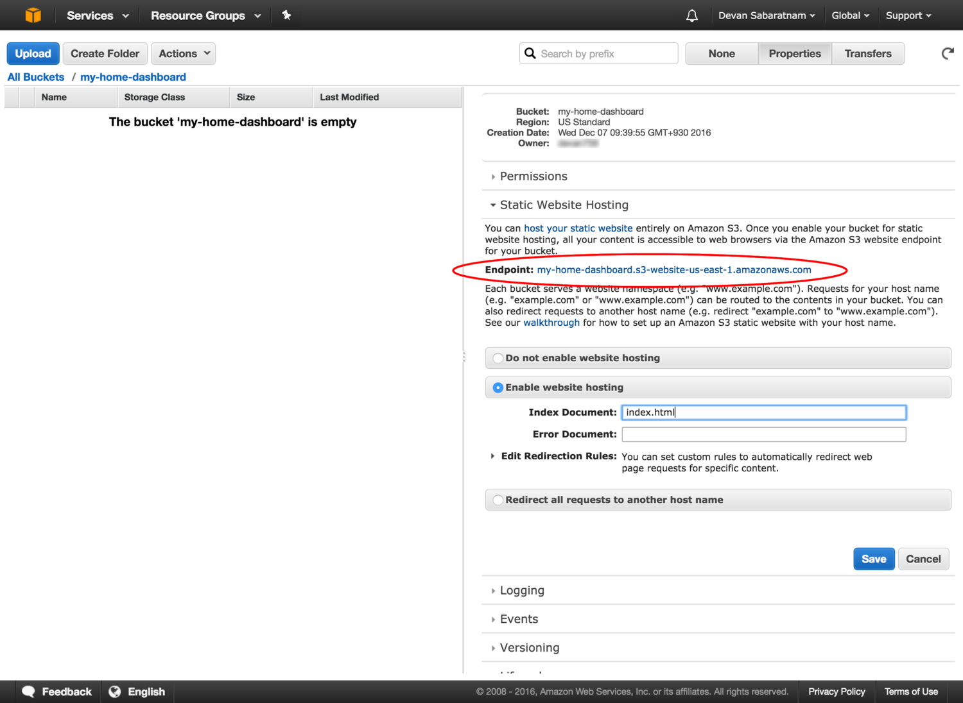Switch to the Transfers tab
This screenshot has width=963, height=703.
(x=868, y=54)
